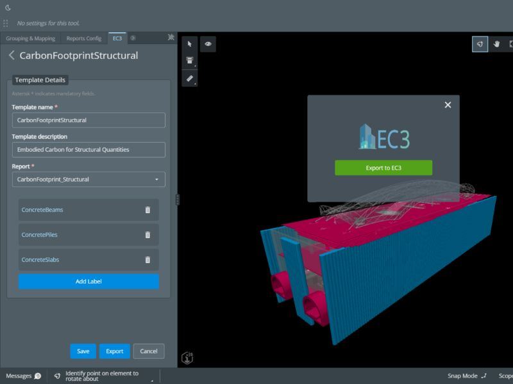513x384 pixels.
Task: Go back using the arrow beside CarbonFootprintStructural
Action: [12, 56]
